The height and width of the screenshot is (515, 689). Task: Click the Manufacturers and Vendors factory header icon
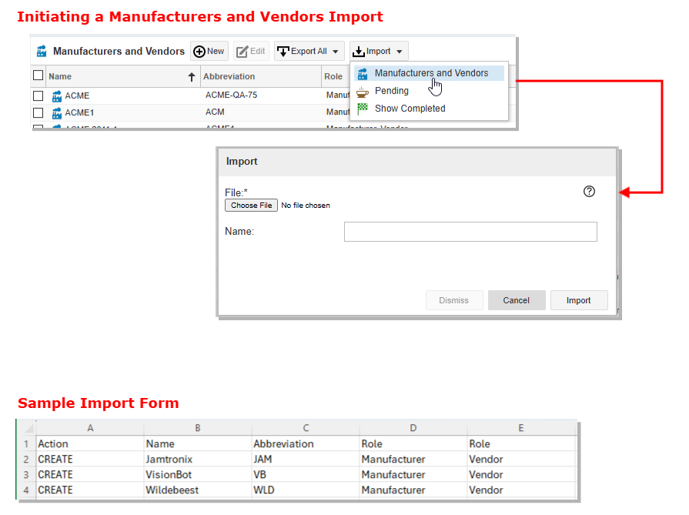(42, 52)
